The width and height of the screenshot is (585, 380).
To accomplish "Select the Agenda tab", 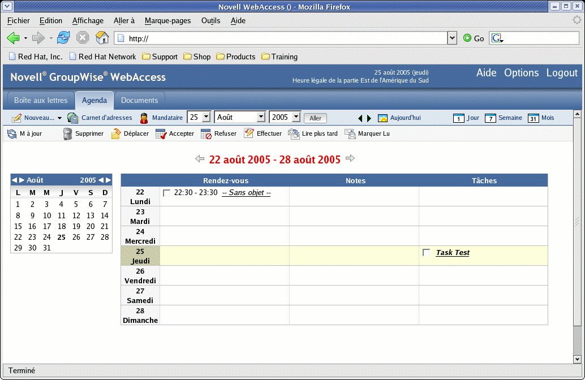I will [x=94, y=100].
